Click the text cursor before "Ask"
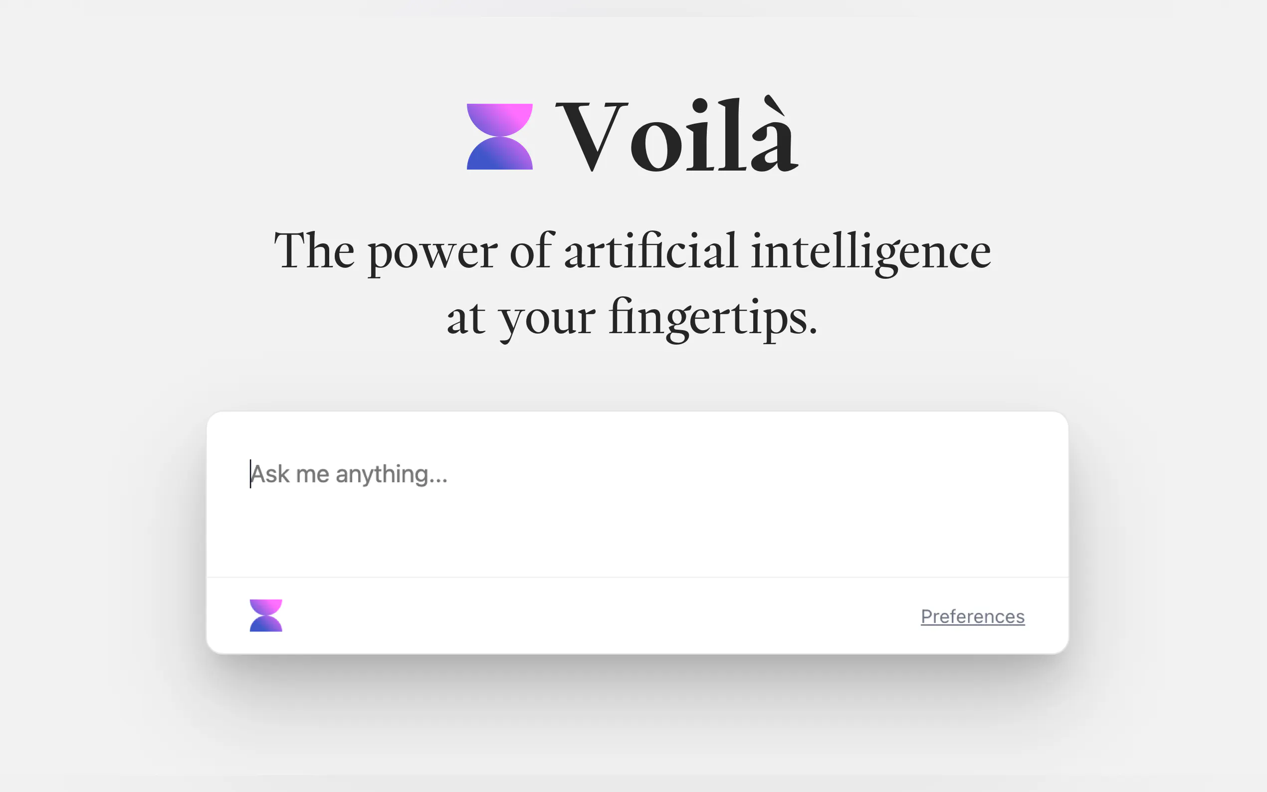Screen dimensions: 1267x792 250,474
